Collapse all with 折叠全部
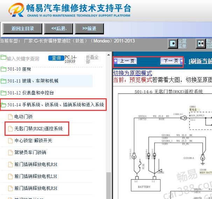Screen dimensions: 212x199 (92, 59)
